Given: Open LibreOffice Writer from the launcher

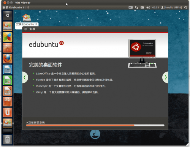Looking at the screenshot, I should 8,70.
